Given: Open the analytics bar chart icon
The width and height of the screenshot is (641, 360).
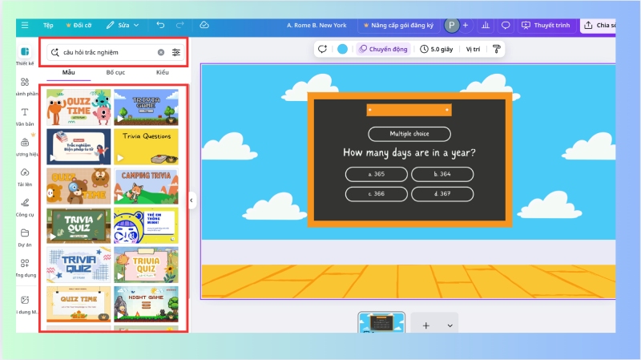Looking at the screenshot, I should (486, 25).
